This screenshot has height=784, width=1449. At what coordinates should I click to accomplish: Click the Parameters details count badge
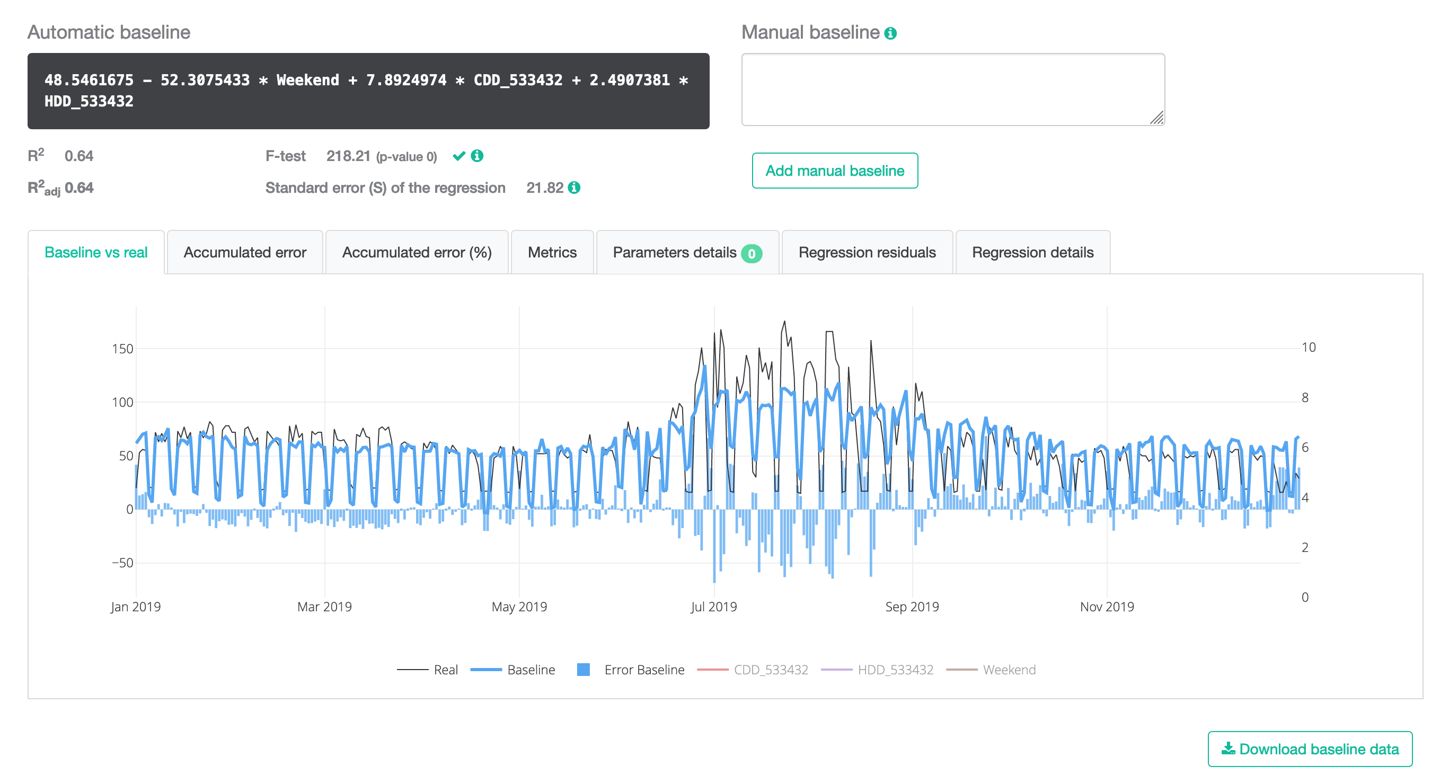click(751, 254)
